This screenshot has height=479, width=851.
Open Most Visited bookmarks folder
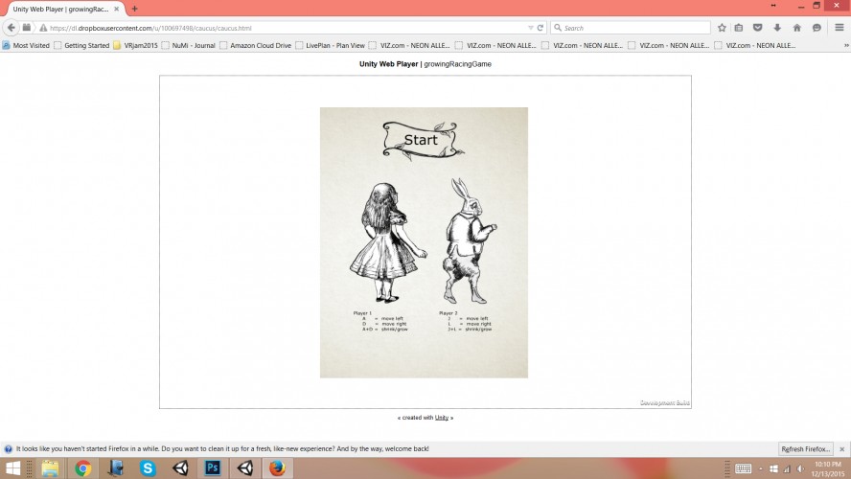pyautogui.click(x=26, y=46)
